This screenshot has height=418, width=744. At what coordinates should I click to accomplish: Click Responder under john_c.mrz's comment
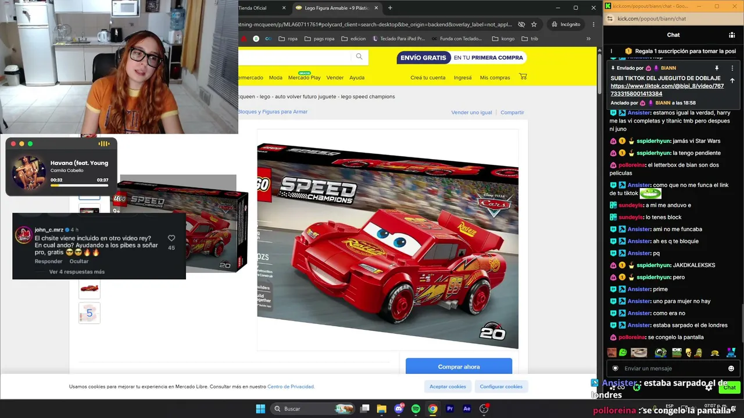(48, 261)
